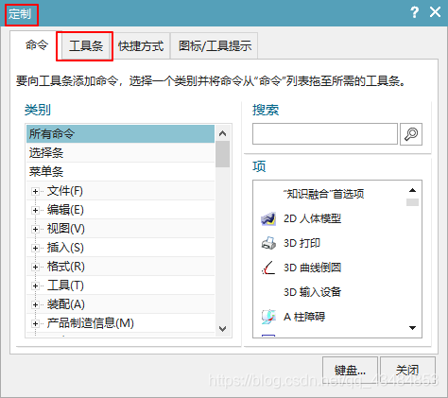Select the 产品制造信息(M) category label
This screenshot has width=448, height=398.
pyautogui.click(x=91, y=323)
